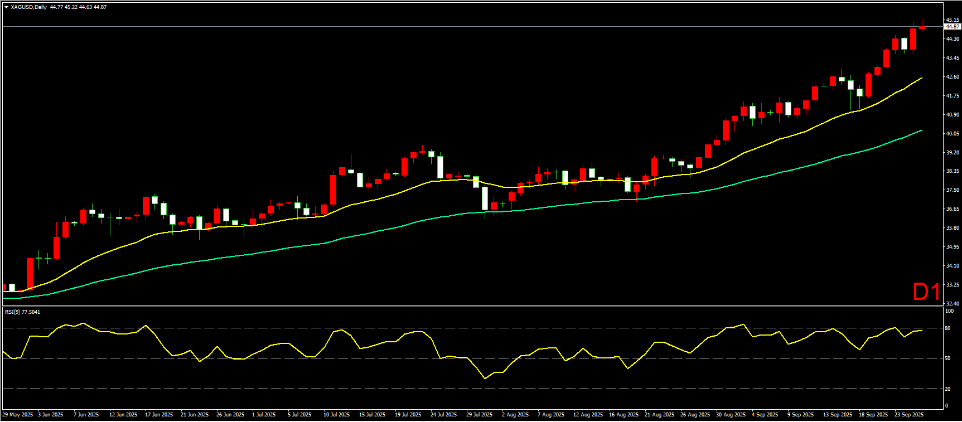Click the RSI scale 20 level label
The height and width of the screenshot is (422, 962).
948,389
